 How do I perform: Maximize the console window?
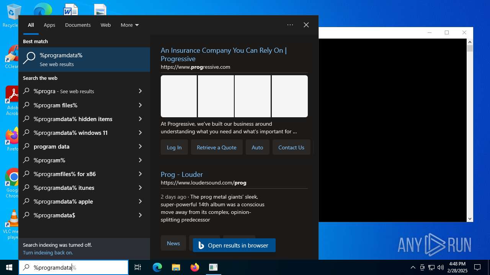(x=447, y=32)
